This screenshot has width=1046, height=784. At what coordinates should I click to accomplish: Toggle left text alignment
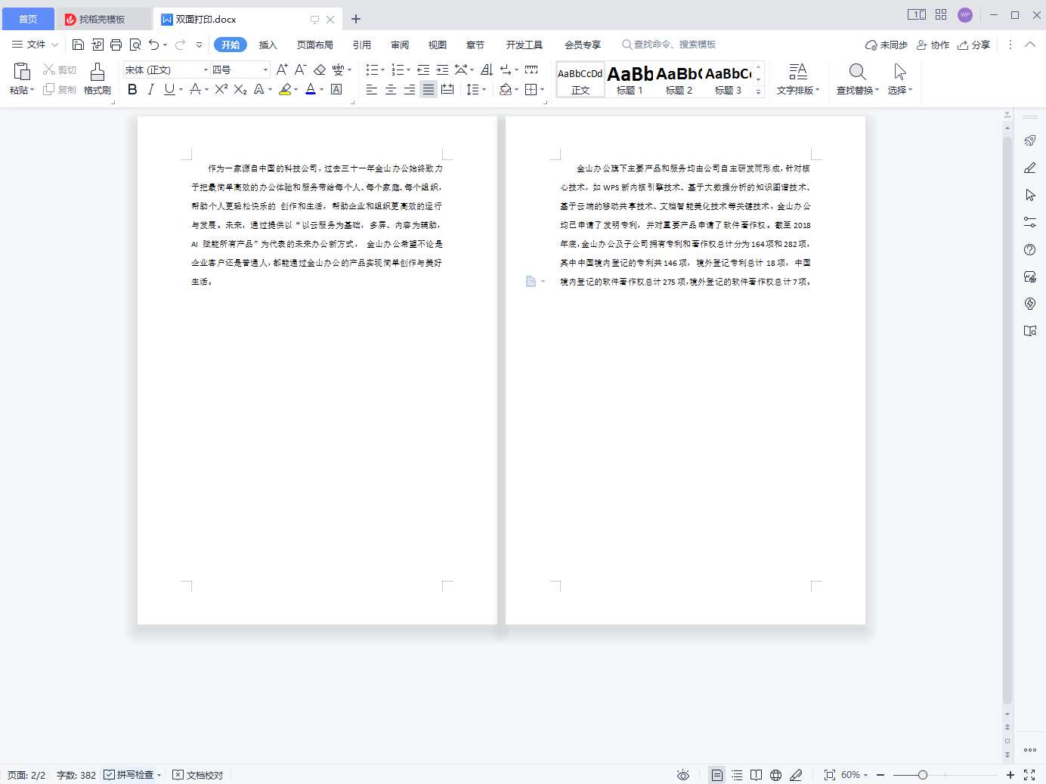pos(372,89)
